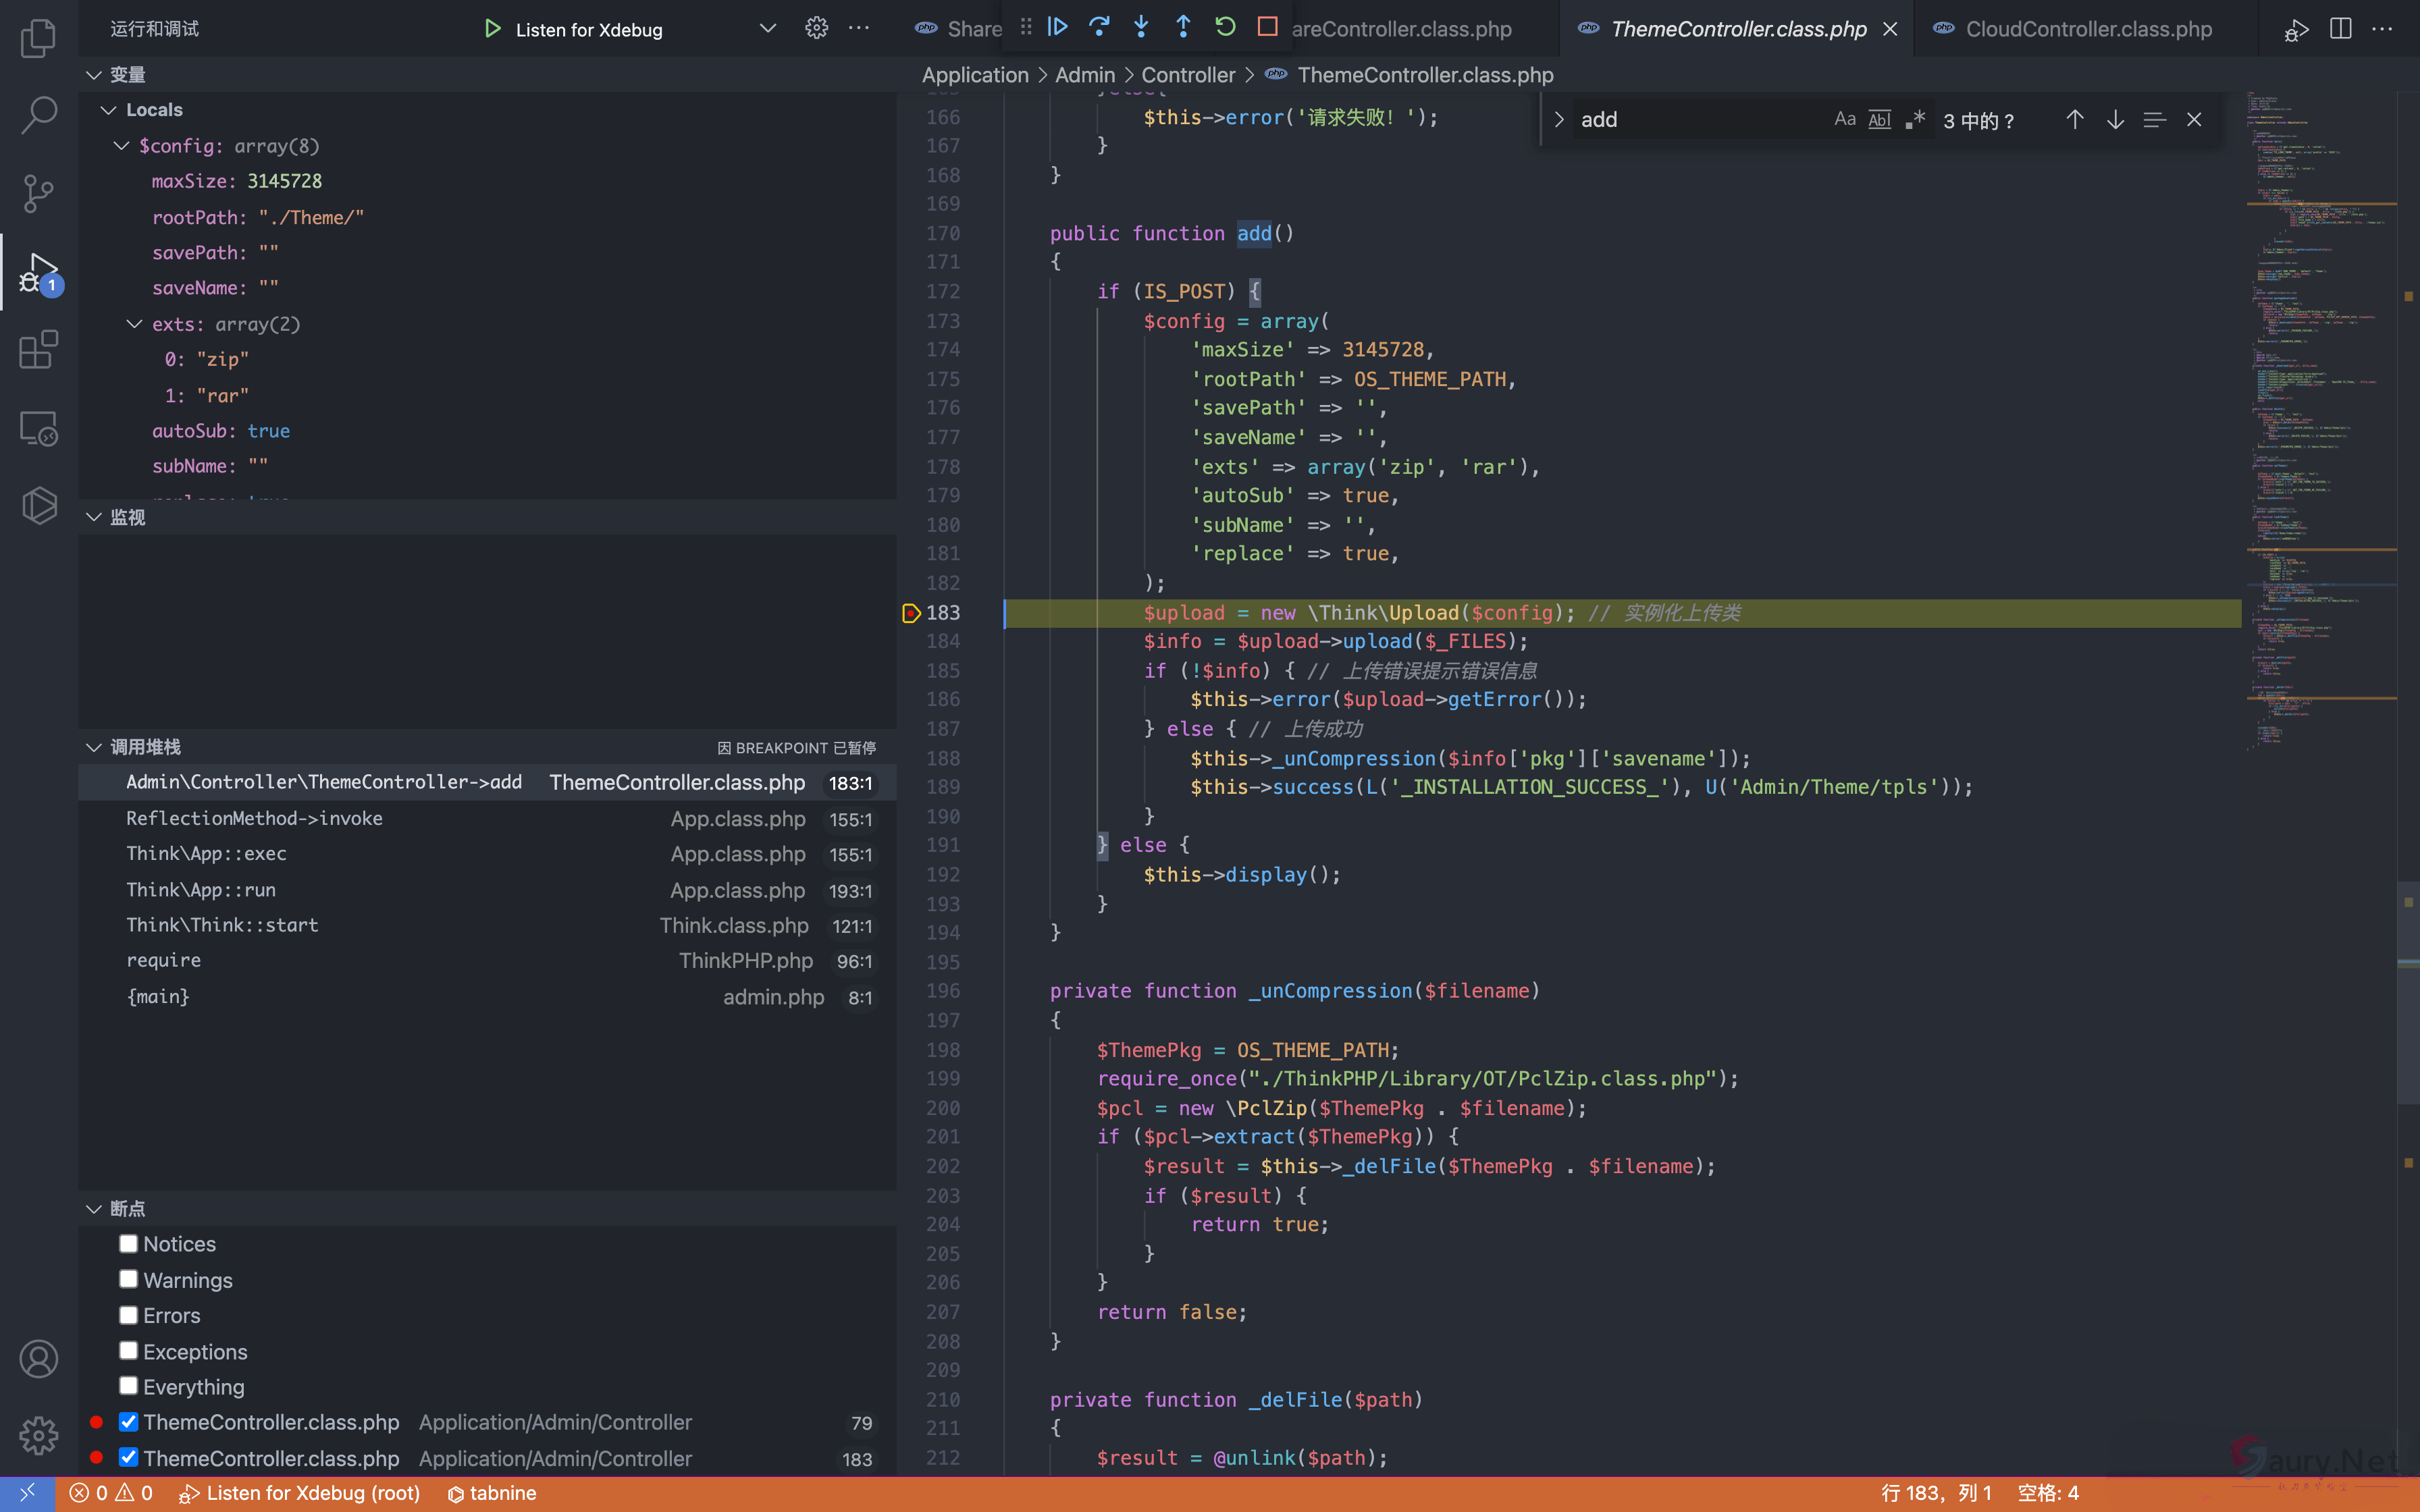Open the Extensions sidebar view
The width and height of the screenshot is (2420, 1512).
tap(38, 350)
